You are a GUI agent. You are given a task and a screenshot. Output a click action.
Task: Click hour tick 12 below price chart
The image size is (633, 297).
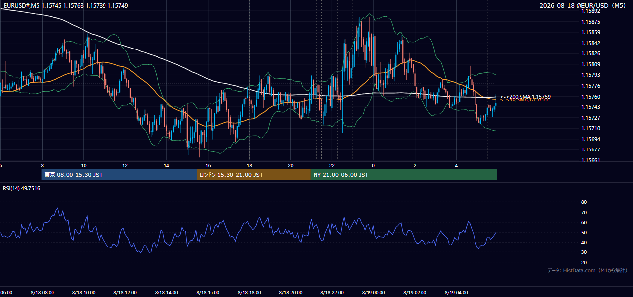point(125,165)
